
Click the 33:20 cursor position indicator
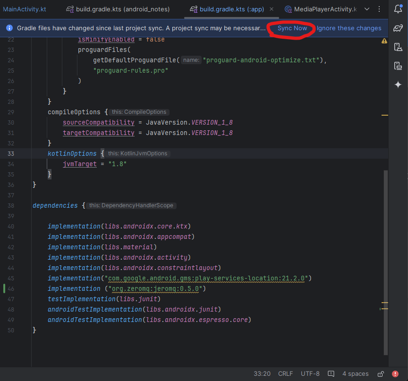point(262,374)
